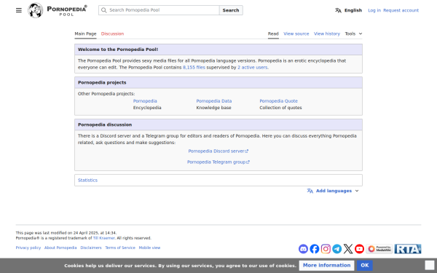Select the Read tab
437x273 pixels.
click(273, 33)
